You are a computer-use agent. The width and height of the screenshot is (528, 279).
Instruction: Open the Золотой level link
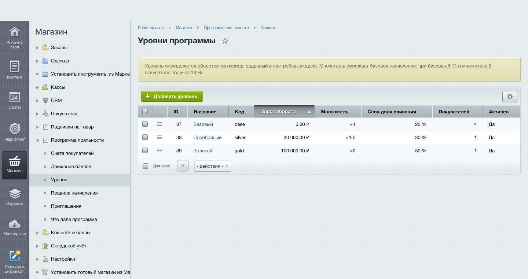coord(203,151)
